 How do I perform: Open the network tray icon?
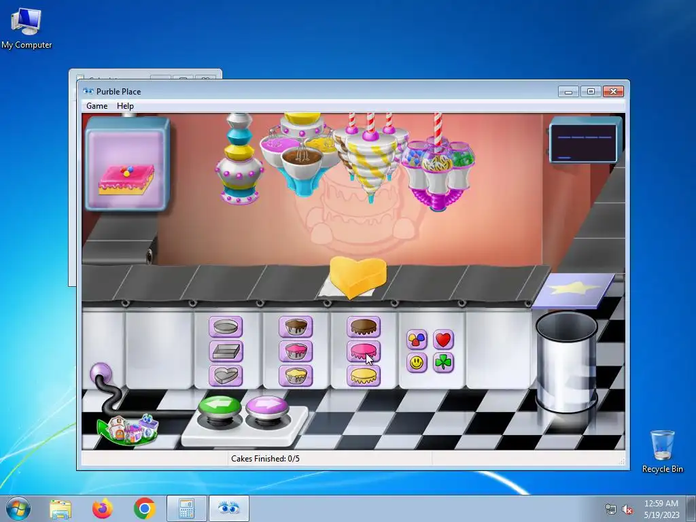(611, 510)
